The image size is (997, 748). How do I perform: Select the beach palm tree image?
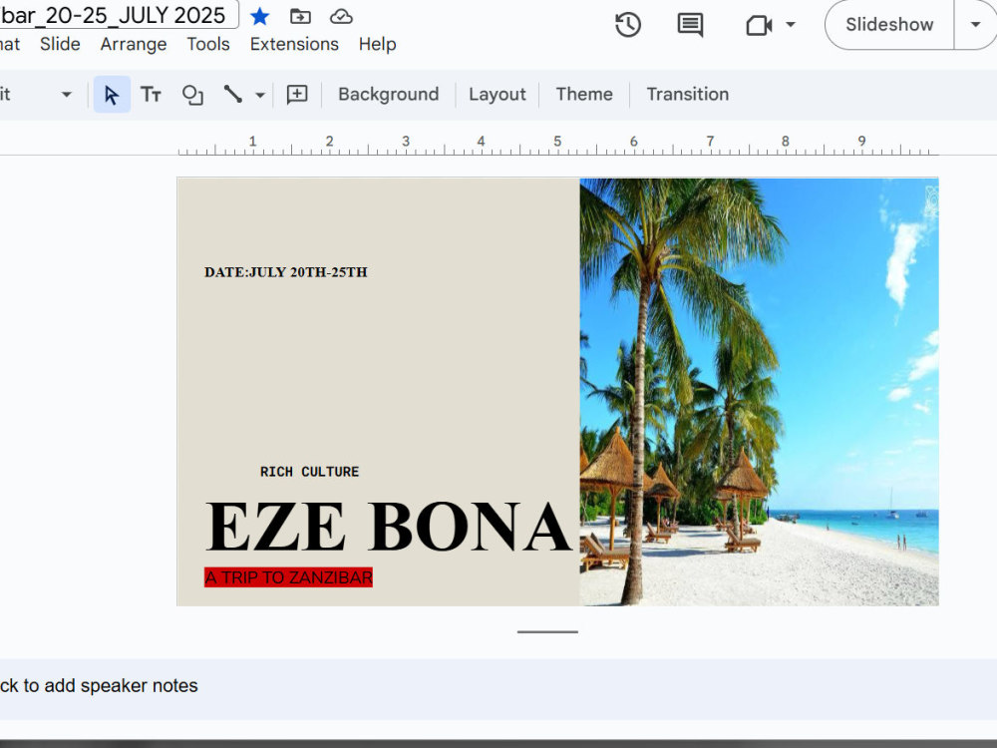point(759,392)
